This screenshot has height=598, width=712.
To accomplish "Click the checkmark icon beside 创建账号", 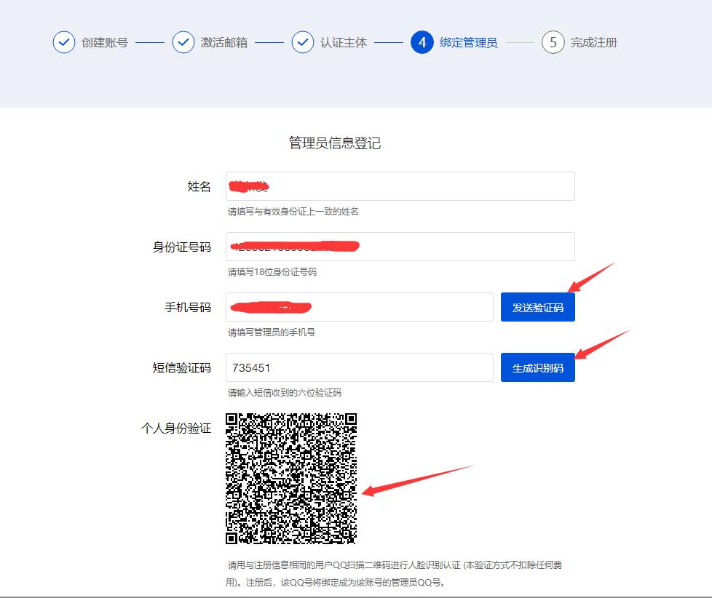I will (64, 42).
